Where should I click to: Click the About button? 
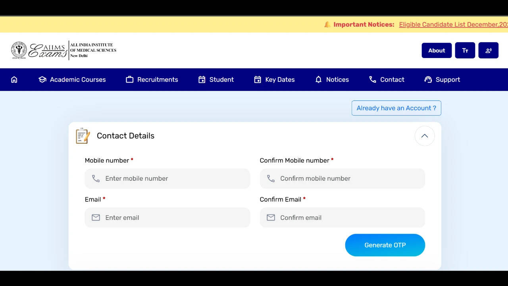click(437, 50)
